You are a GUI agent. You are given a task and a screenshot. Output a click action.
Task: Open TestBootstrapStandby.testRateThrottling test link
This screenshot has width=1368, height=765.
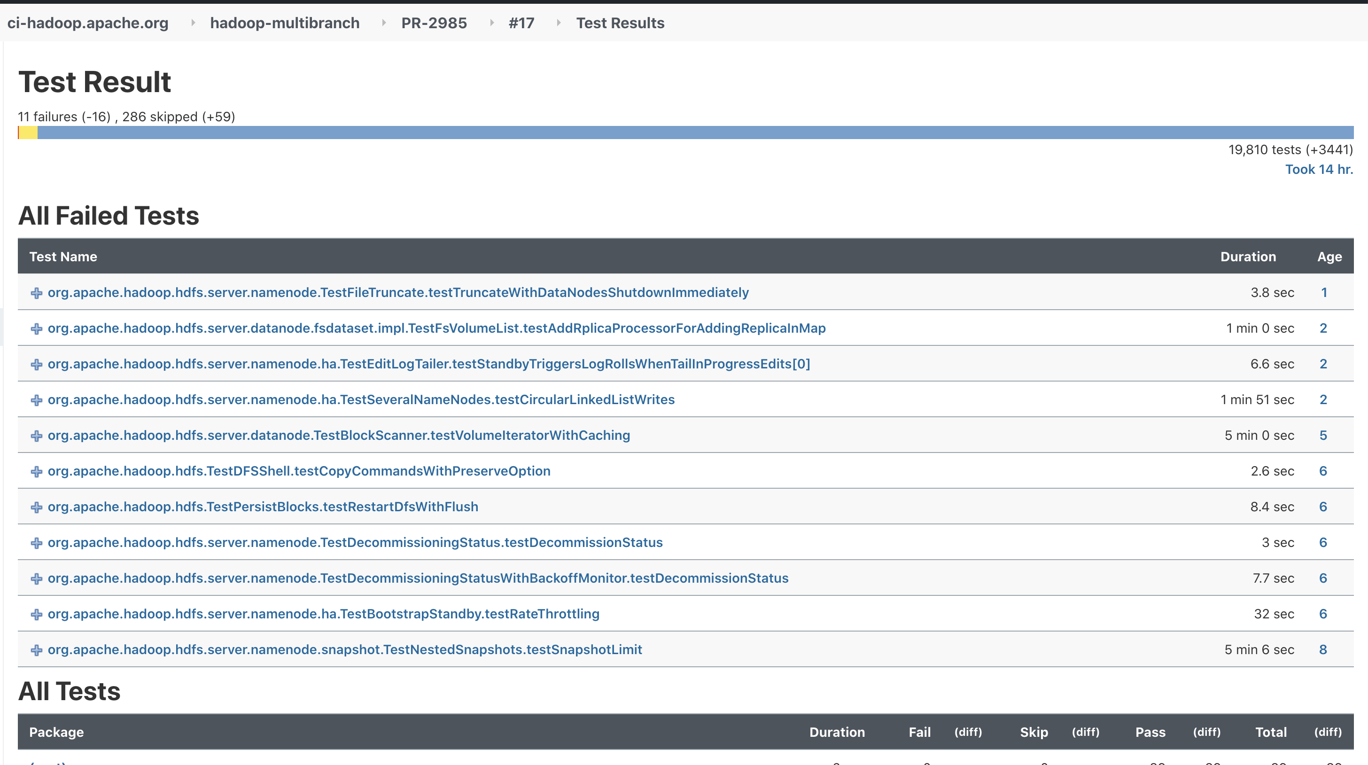pyautogui.click(x=323, y=614)
